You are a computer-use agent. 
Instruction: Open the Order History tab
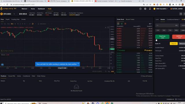(x=41, y=76)
